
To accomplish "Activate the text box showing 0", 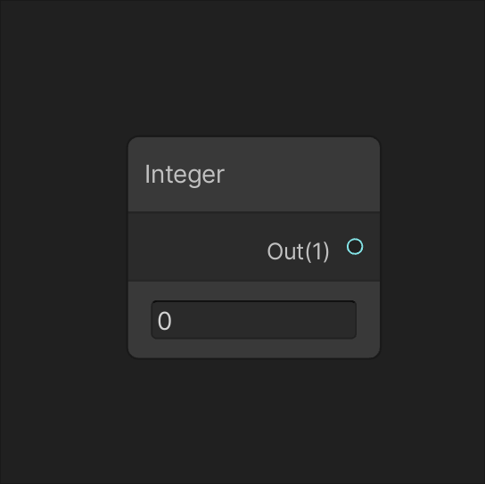I will (253, 320).
